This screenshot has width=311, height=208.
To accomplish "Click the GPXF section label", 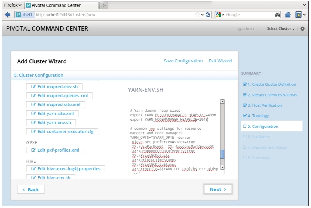I will (32, 143).
